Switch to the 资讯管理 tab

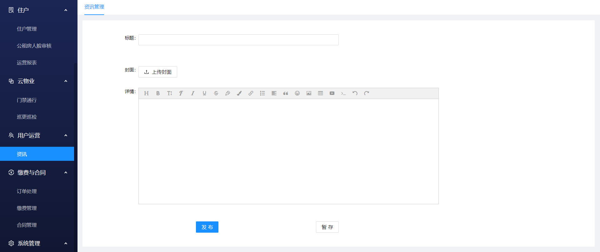click(x=94, y=7)
